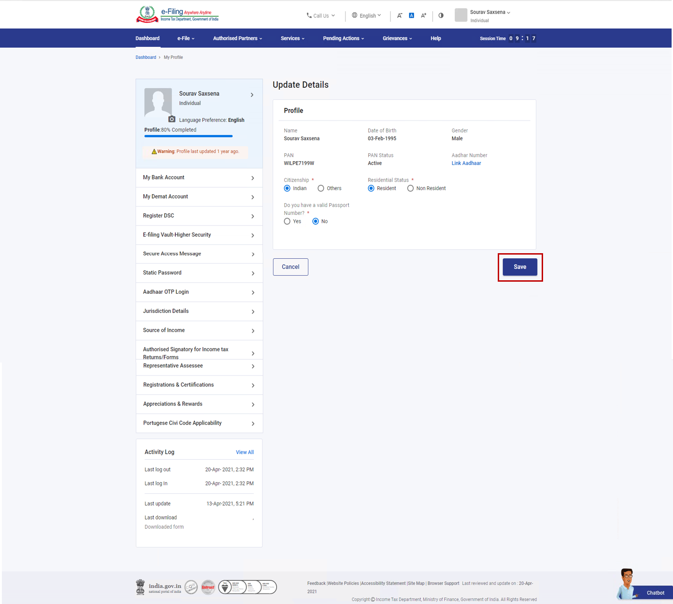This screenshot has width=673, height=604.
Task: Select Non Resident residential status
Action: tap(410, 188)
